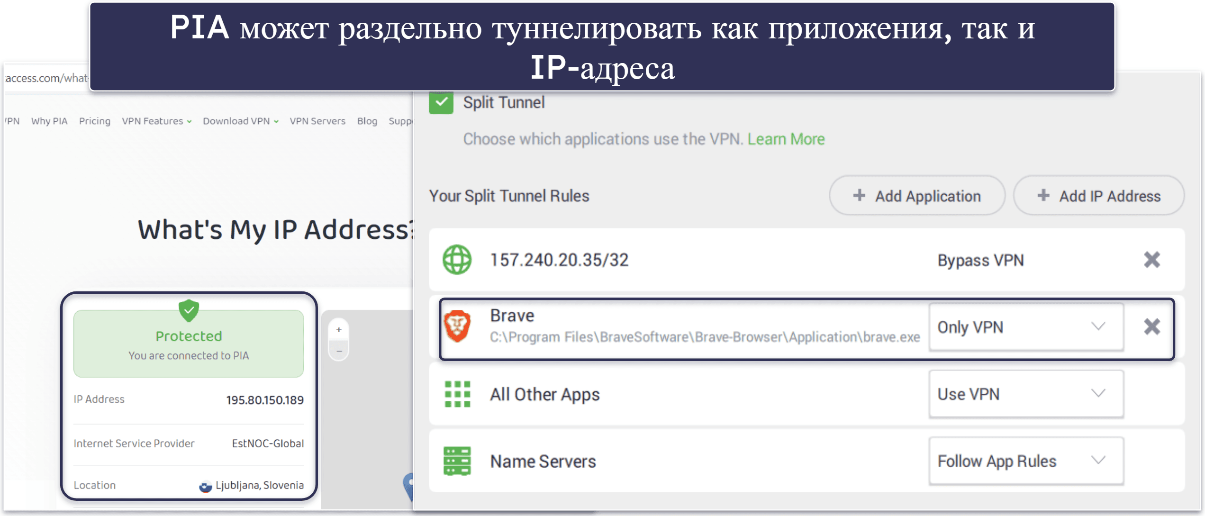Click the EstNOC-Global provider text
Screen dimensions: 1205x516
click(x=268, y=444)
